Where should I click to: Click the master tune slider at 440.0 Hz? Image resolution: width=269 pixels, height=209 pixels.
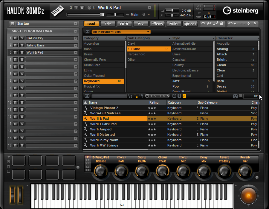[172, 15]
